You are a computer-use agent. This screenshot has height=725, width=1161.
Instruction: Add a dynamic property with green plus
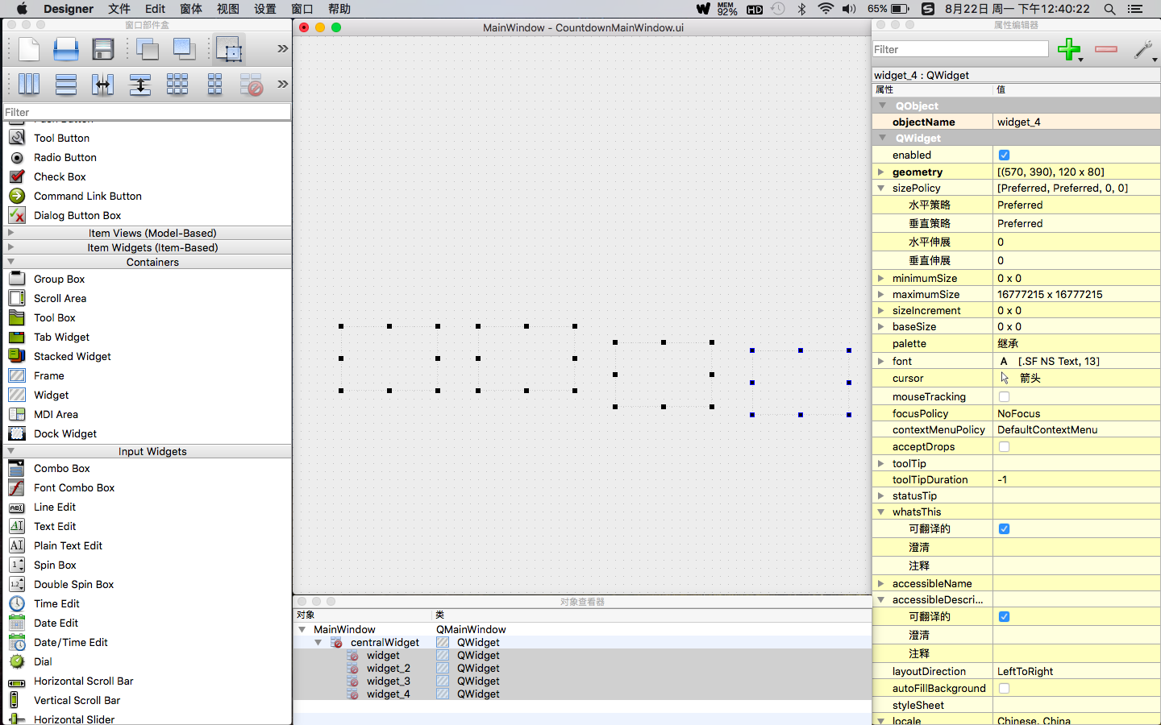point(1069,49)
